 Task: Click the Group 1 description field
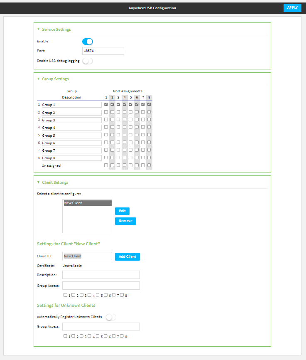71,105
